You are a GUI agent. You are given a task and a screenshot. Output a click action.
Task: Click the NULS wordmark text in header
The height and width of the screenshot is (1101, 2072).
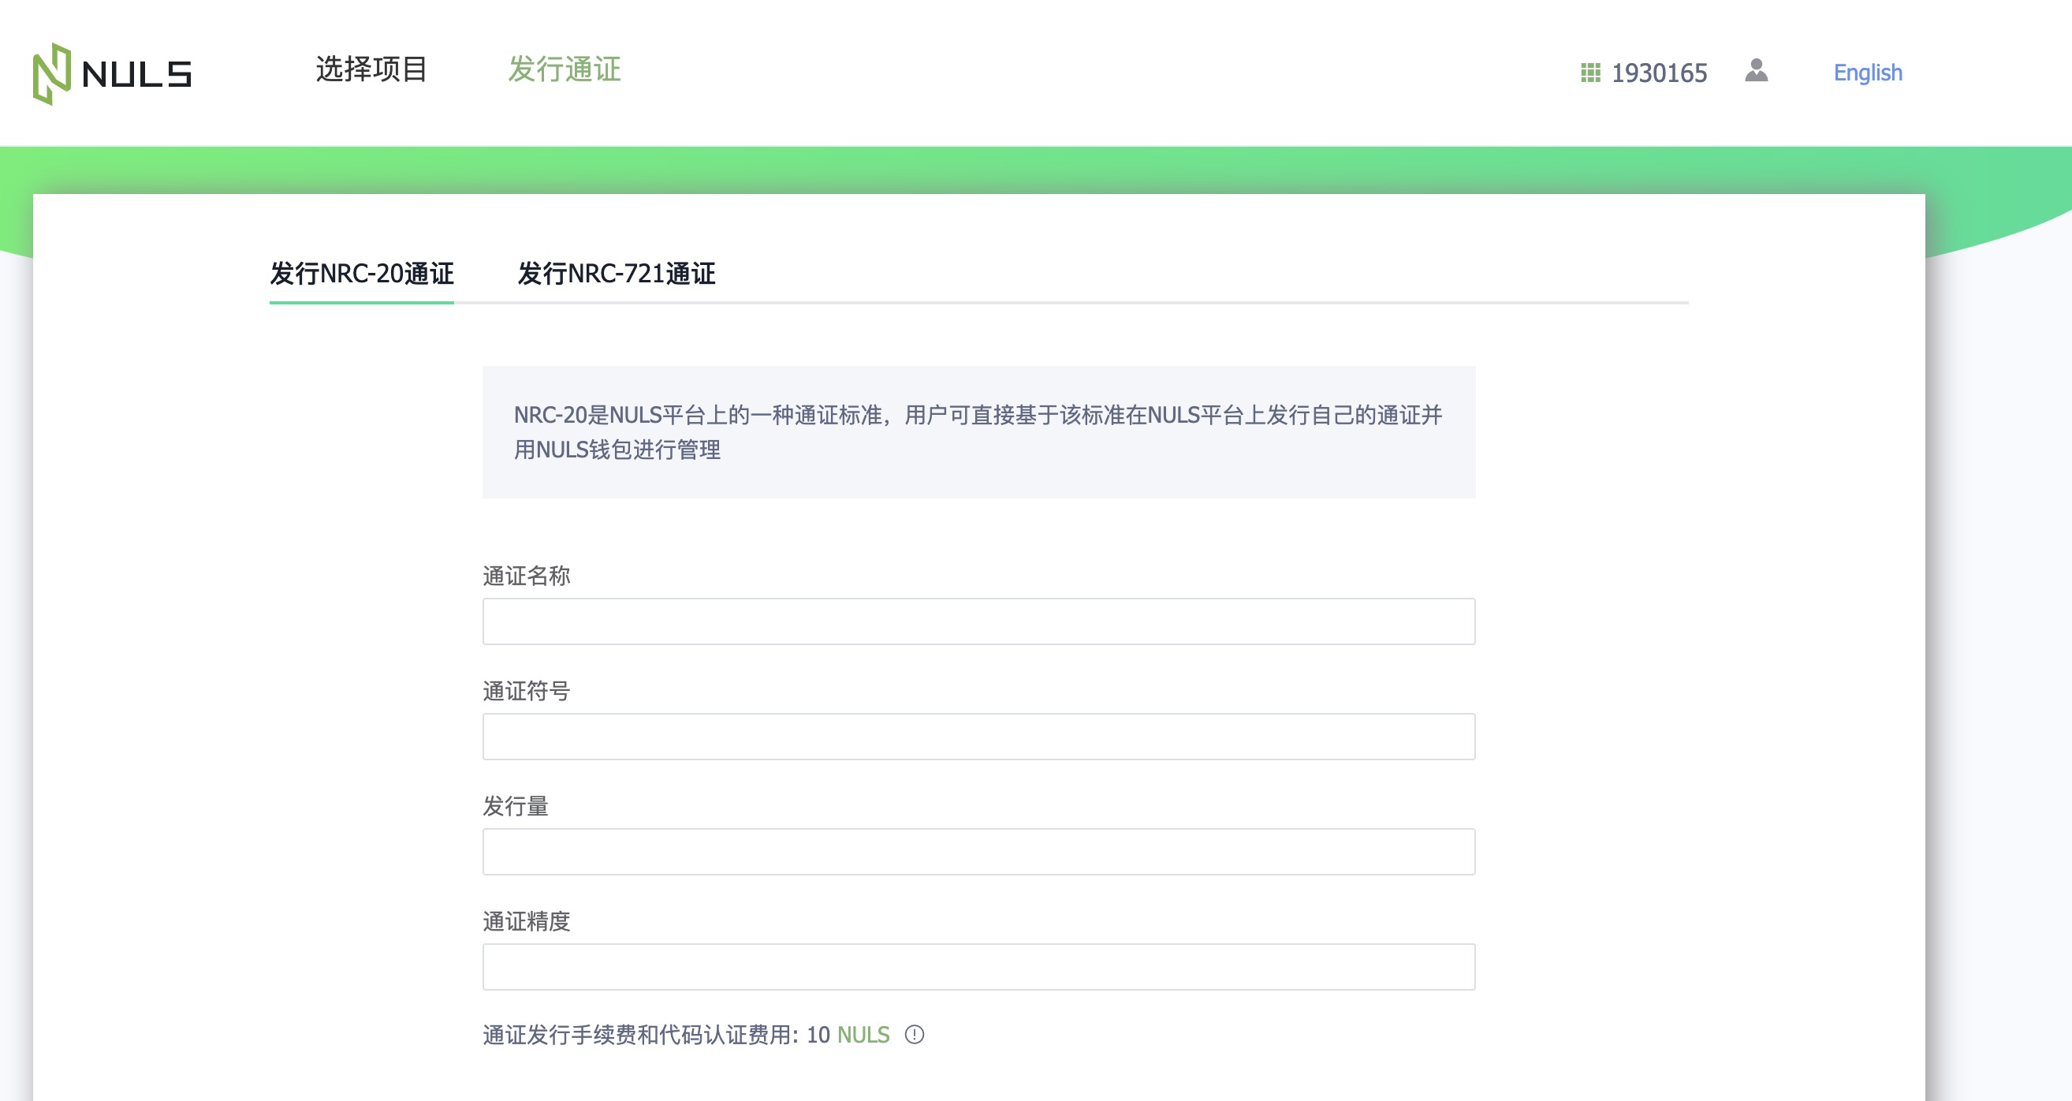(x=136, y=74)
